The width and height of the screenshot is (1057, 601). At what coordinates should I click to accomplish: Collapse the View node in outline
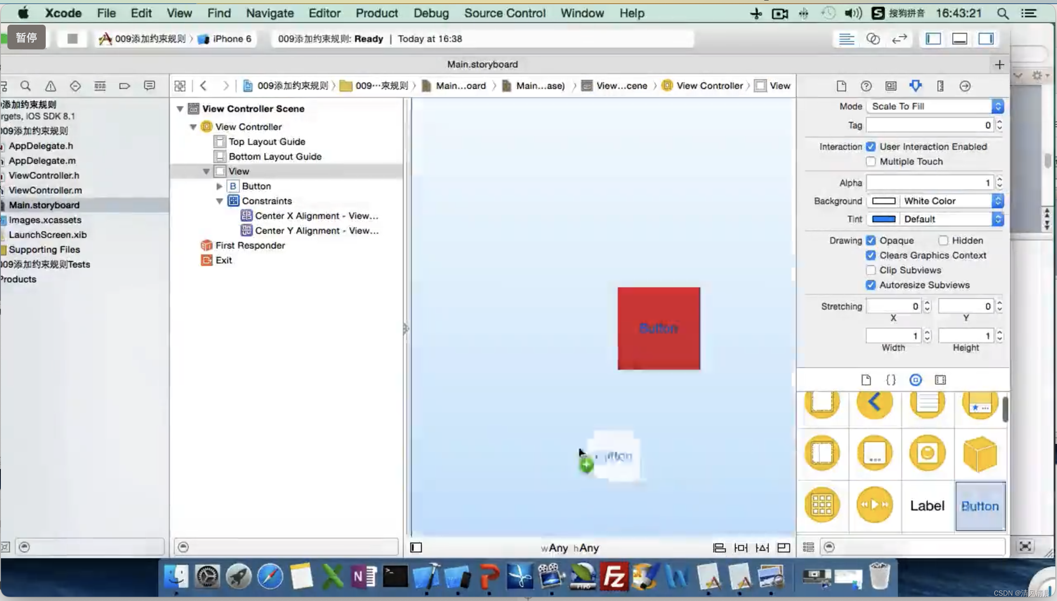pyautogui.click(x=206, y=171)
